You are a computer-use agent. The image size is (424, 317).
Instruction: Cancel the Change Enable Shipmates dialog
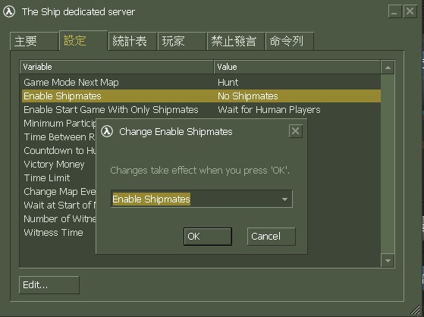[x=272, y=237]
